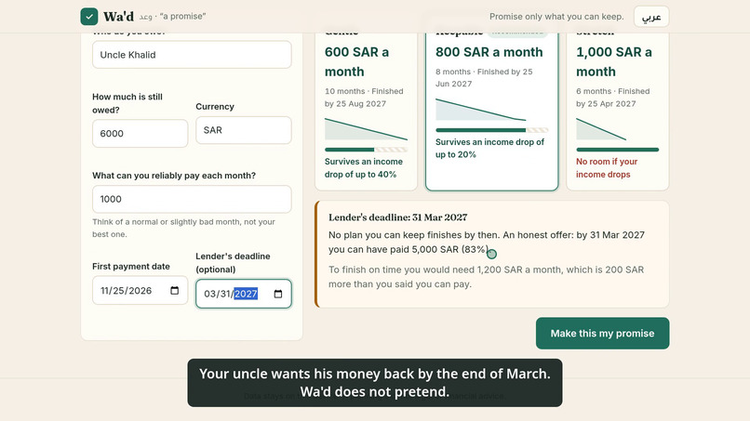Click the Make this my promise button
The image size is (750, 421).
pyautogui.click(x=602, y=333)
